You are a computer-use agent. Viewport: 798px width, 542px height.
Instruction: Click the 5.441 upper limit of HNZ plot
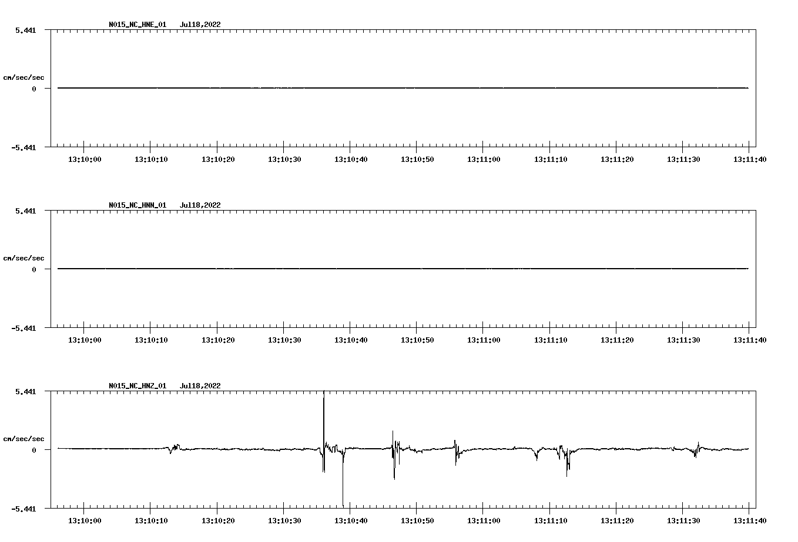pyautogui.click(x=25, y=391)
